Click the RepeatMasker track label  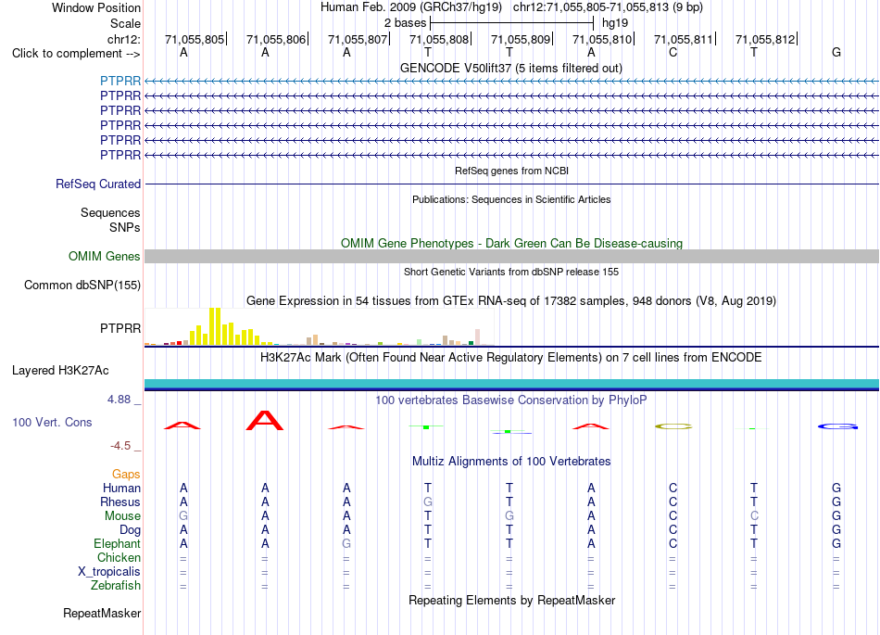(102, 613)
